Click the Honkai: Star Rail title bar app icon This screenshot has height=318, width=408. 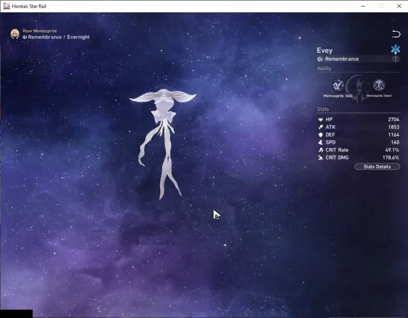[6, 6]
